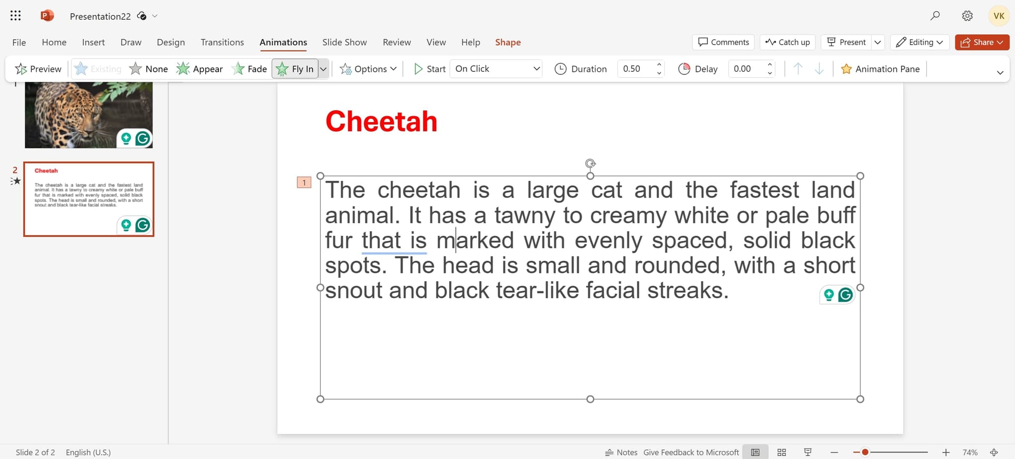Open settings gear icon
The height and width of the screenshot is (459, 1015).
(967, 16)
